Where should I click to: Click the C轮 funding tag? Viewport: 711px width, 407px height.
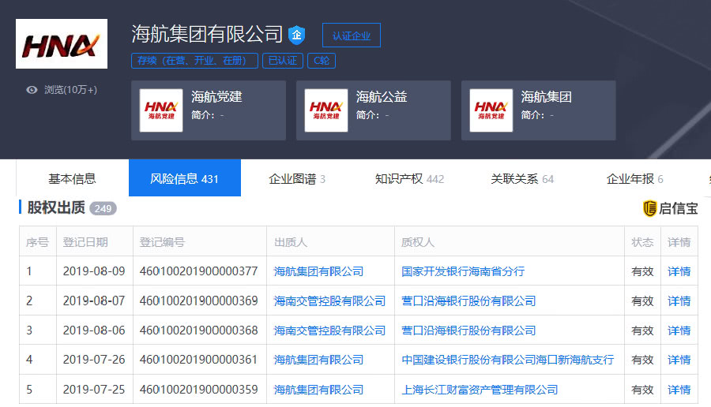tap(322, 61)
